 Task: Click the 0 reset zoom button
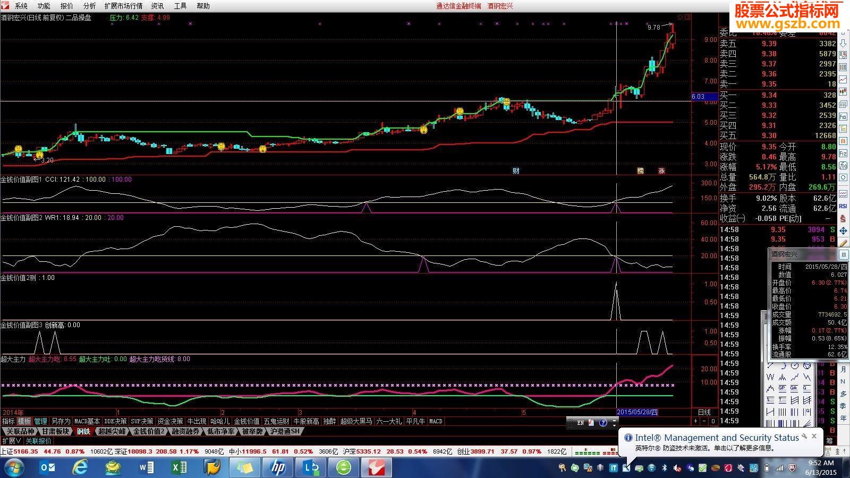713,421
